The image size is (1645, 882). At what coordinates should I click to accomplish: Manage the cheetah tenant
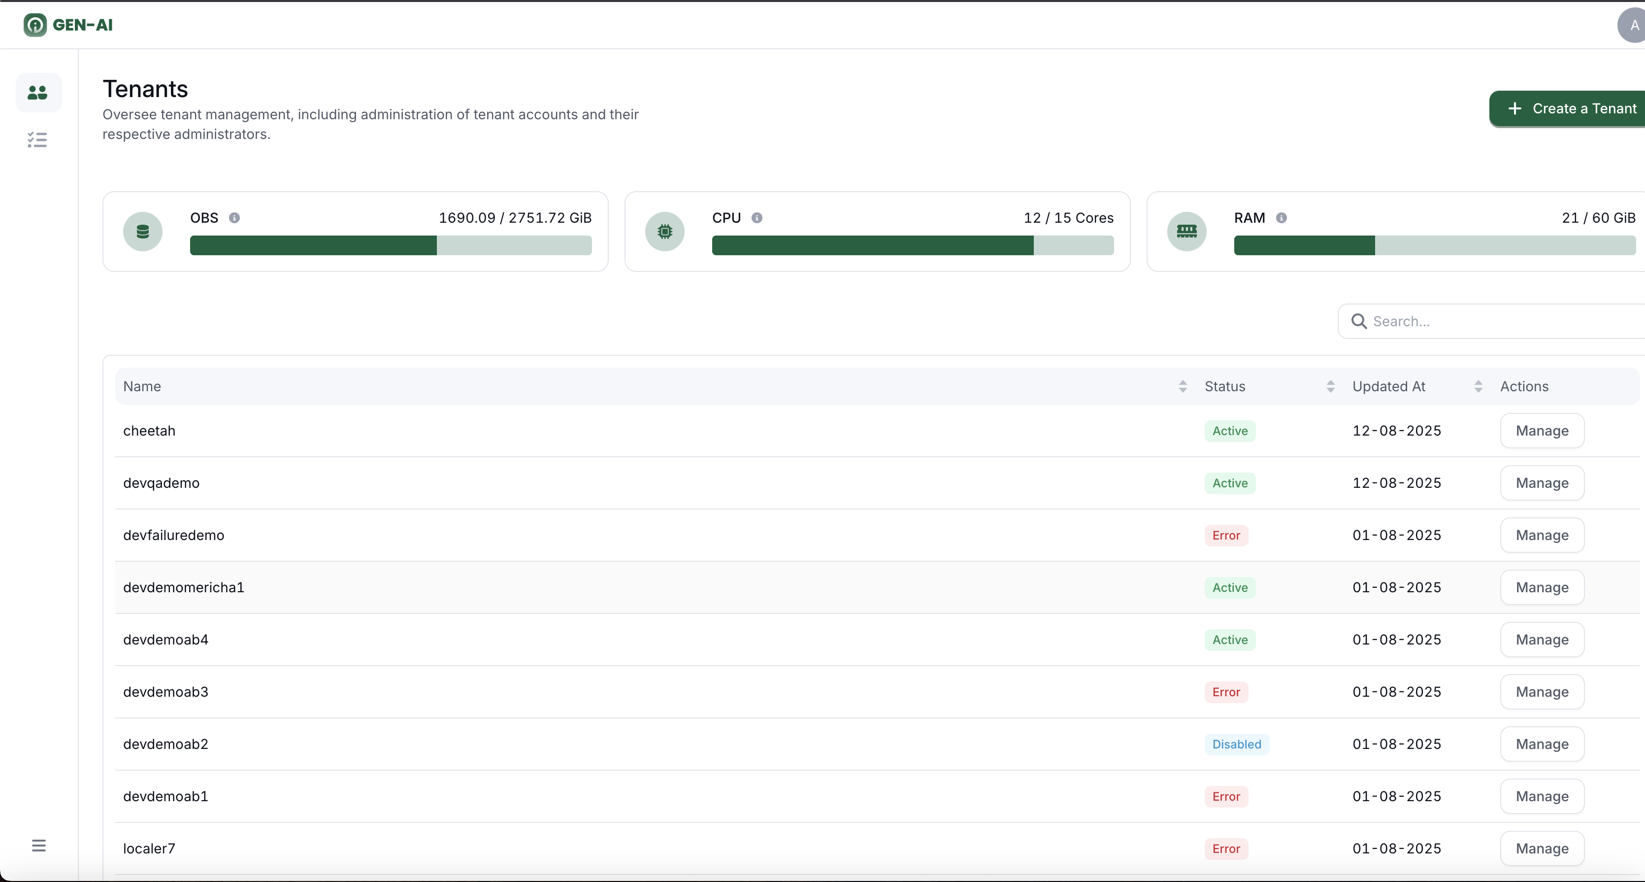(1542, 431)
